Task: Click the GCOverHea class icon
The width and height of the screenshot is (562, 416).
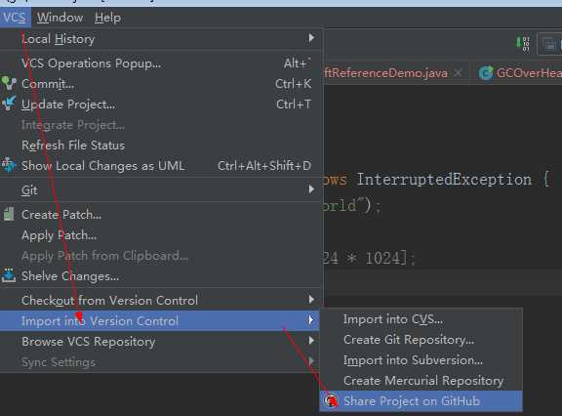Action: (x=486, y=73)
